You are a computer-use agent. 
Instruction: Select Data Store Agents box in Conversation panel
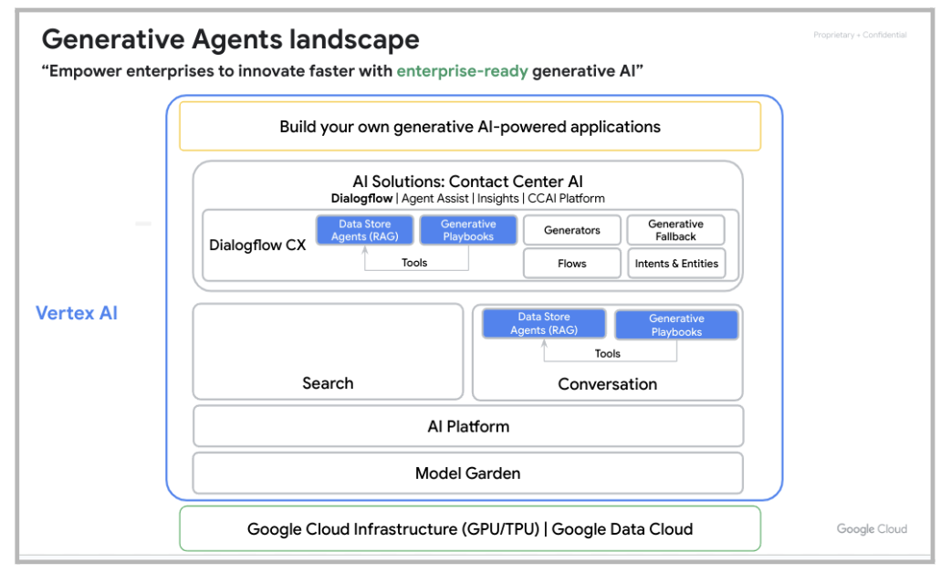coord(544,324)
